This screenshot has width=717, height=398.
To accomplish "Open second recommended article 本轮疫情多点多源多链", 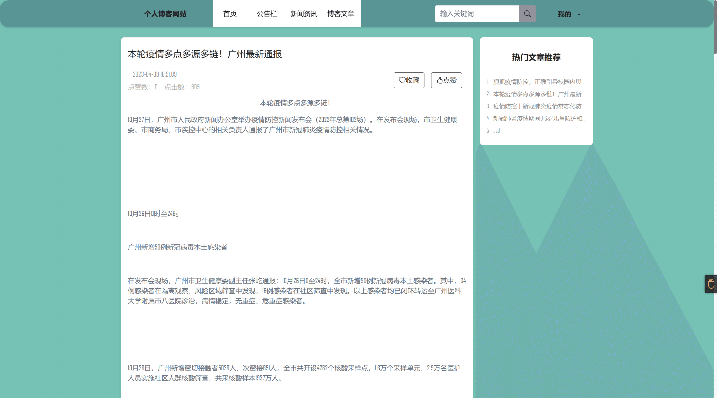I will click(x=538, y=94).
